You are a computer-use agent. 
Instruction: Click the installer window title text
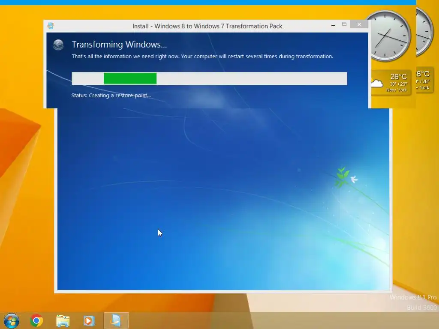pyautogui.click(x=207, y=26)
